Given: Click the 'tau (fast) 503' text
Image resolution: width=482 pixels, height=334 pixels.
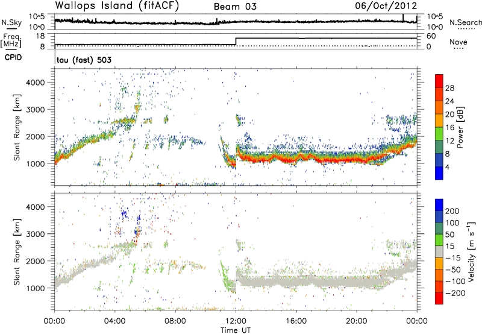Looking at the screenshot, I should 84,60.
